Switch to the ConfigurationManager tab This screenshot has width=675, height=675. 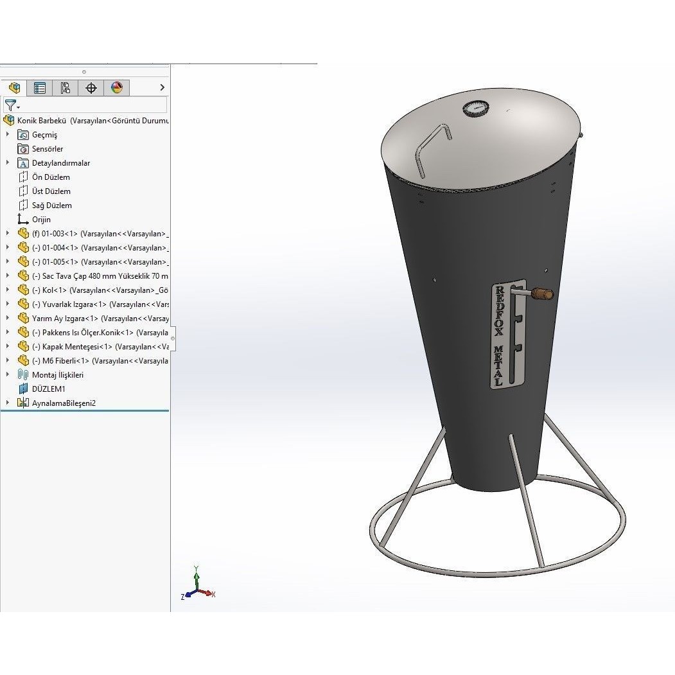coord(65,88)
